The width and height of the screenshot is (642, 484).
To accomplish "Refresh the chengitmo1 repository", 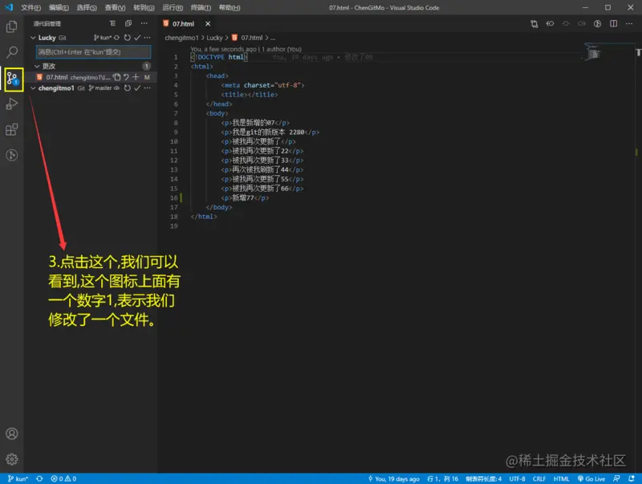I will tap(128, 88).
